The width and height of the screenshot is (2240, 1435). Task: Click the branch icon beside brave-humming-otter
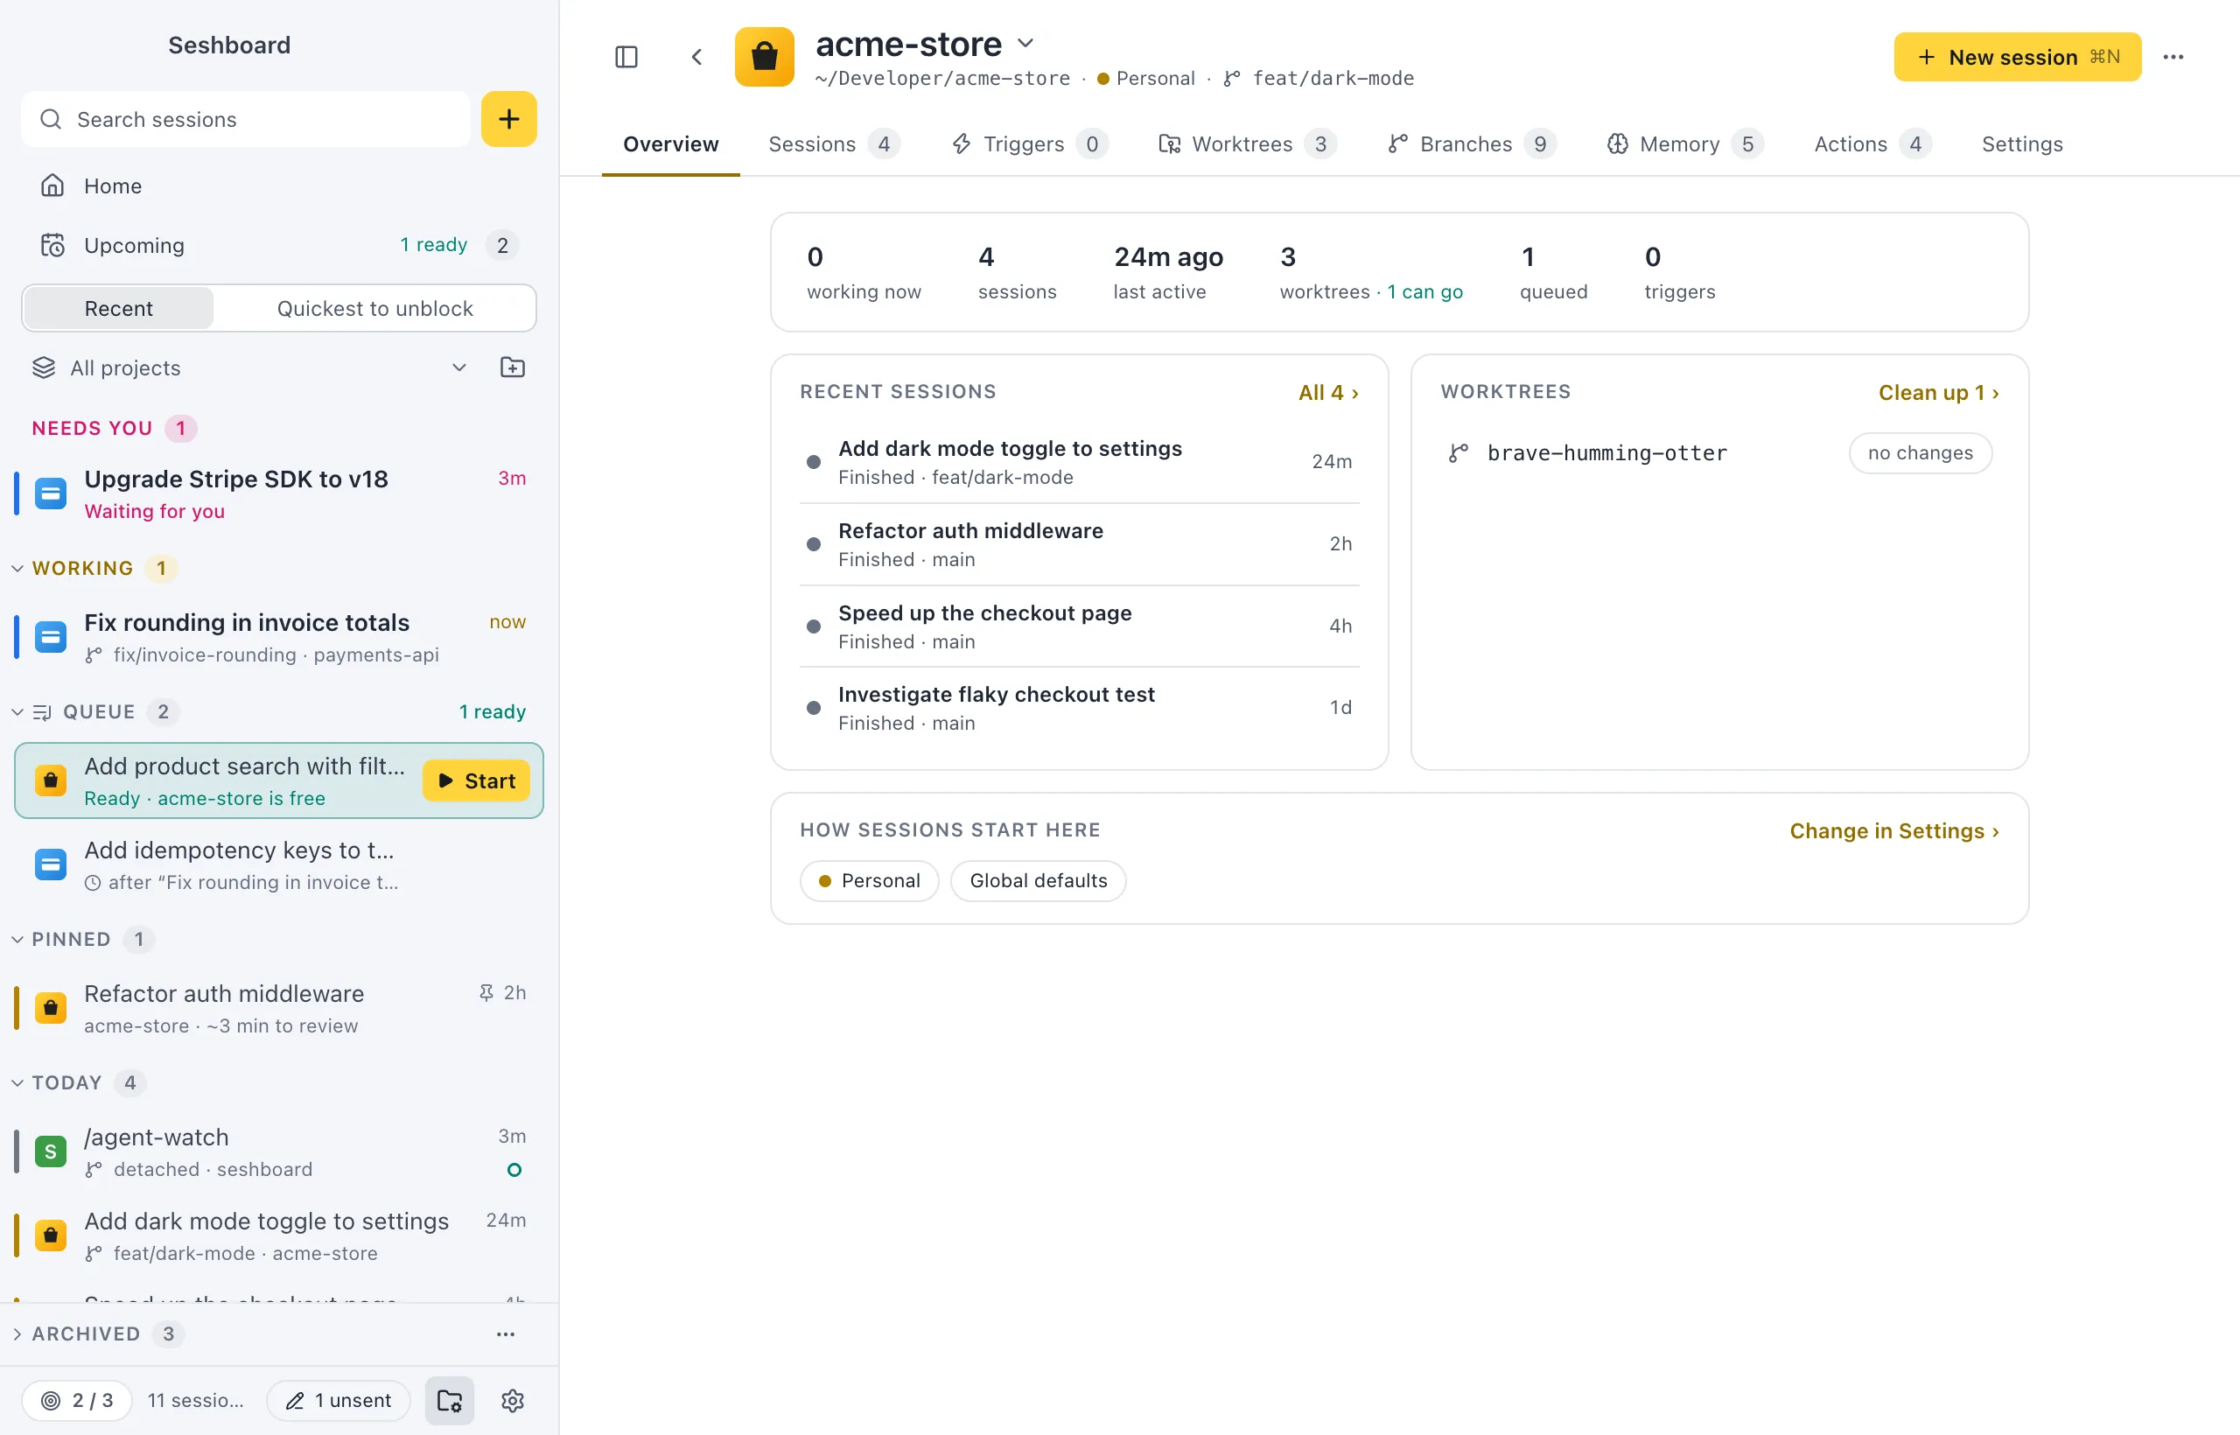tap(1459, 453)
